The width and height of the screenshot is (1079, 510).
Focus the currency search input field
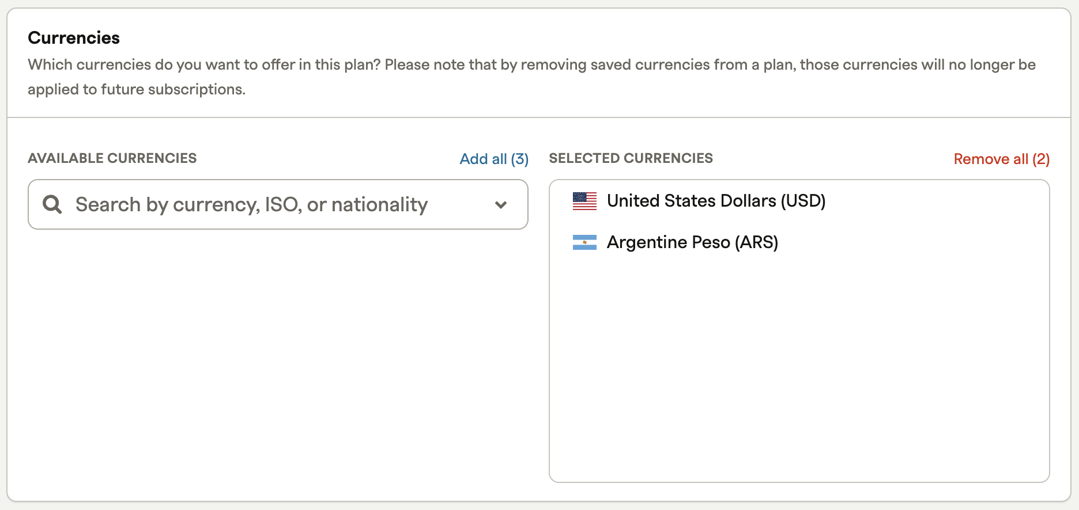(x=278, y=204)
